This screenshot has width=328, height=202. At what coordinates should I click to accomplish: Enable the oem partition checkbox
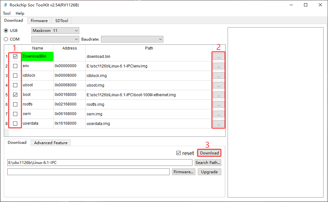[x=15, y=114]
